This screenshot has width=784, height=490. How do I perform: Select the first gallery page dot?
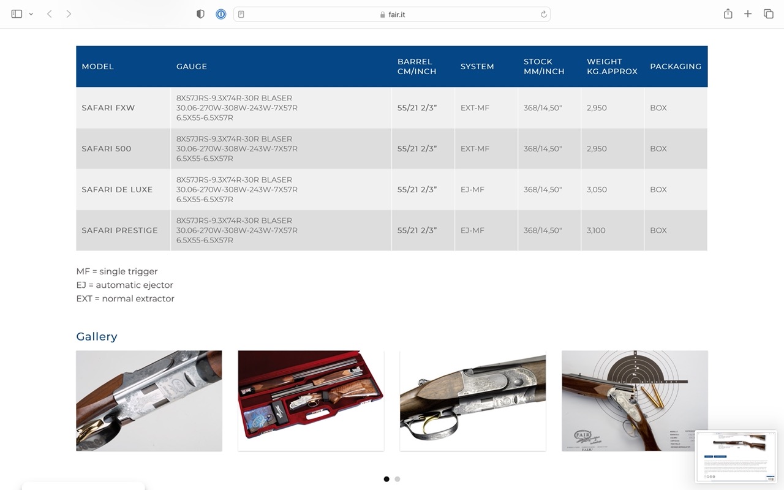pyautogui.click(x=386, y=479)
